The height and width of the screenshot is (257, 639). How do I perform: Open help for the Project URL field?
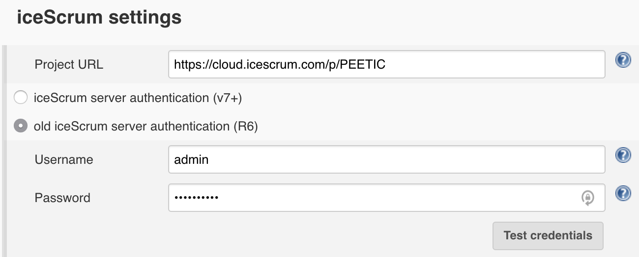pos(623,60)
